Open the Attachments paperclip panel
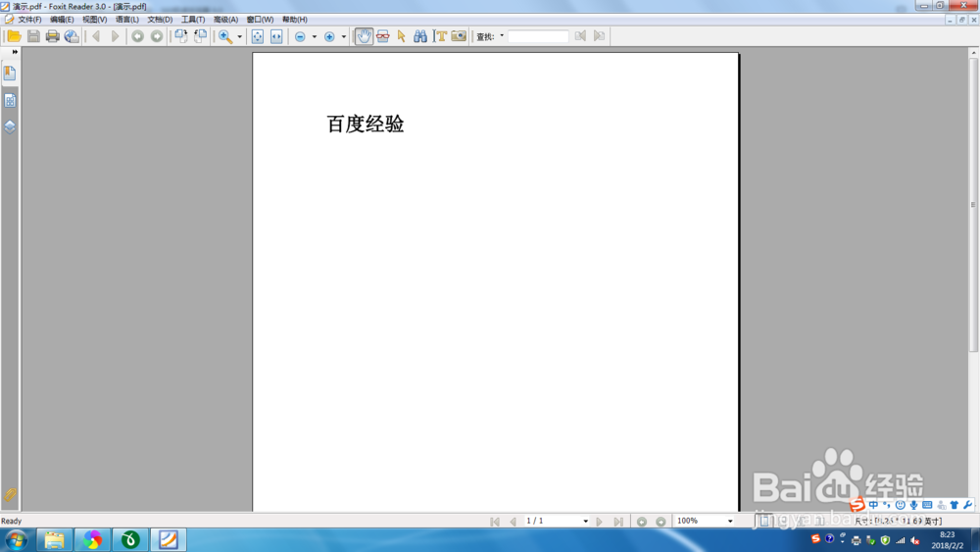This screenshot has height=552, width=980. click(10, 495)
